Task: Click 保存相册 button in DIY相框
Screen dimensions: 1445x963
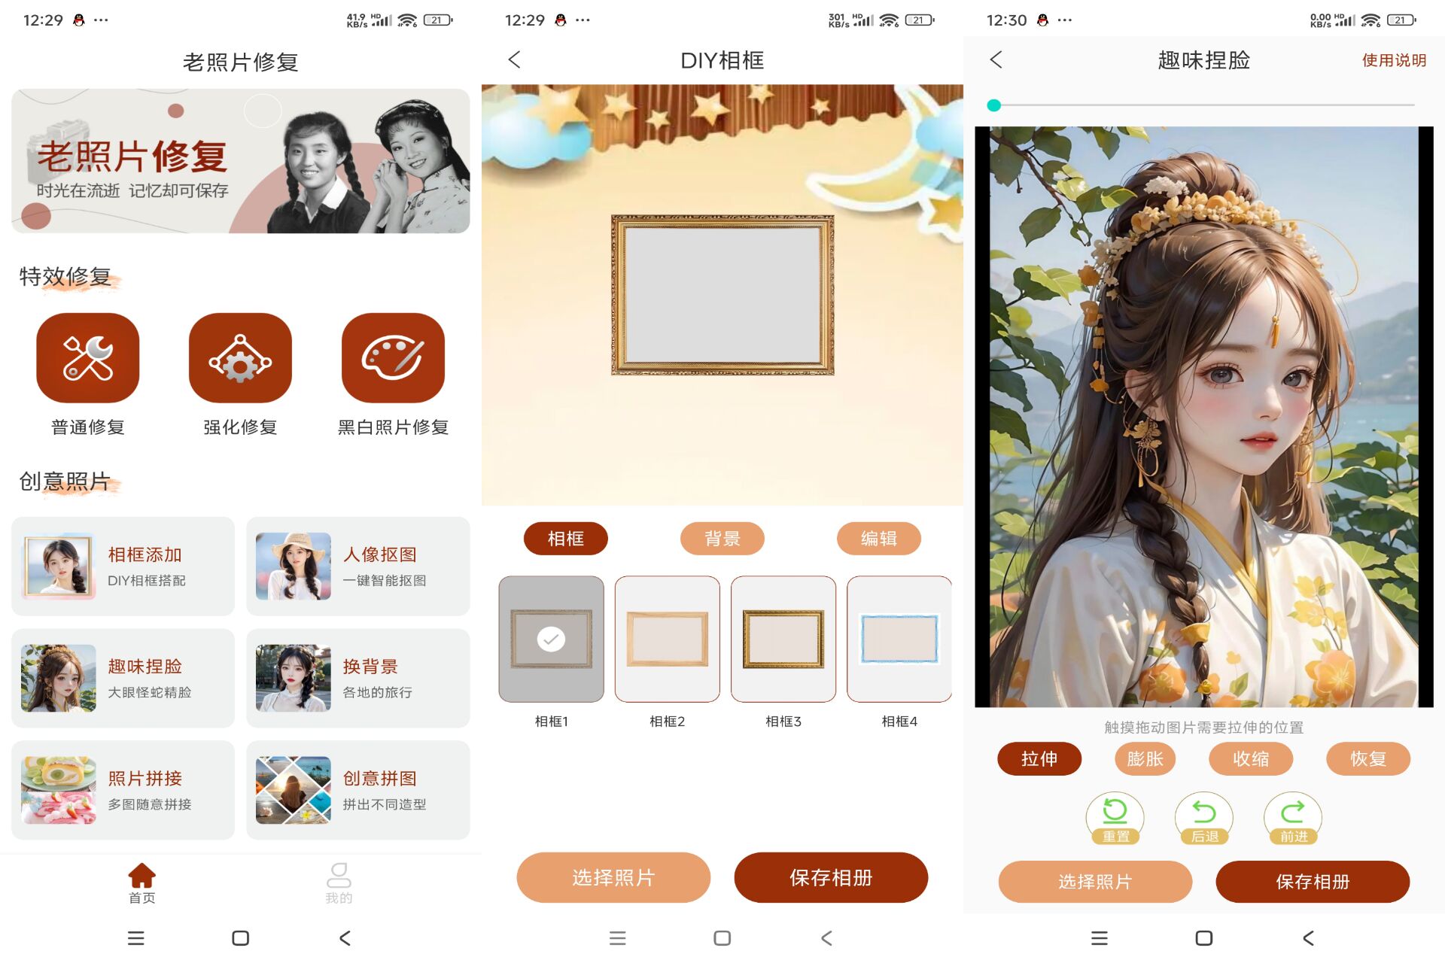Action: [833, 876]
